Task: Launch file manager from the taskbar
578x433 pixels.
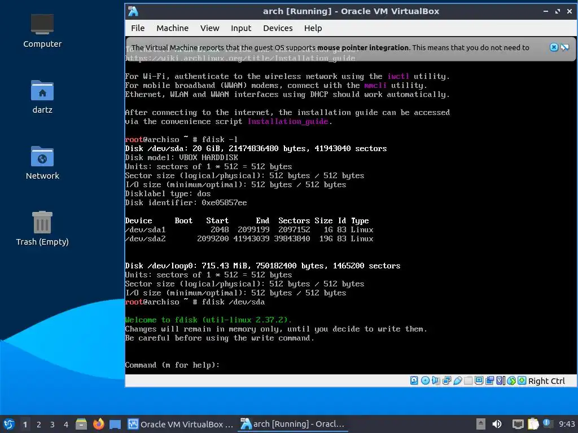Action: click(81, 424)
